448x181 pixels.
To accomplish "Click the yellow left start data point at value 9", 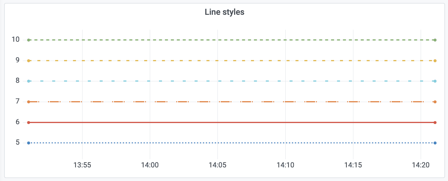I will (29, 61).
